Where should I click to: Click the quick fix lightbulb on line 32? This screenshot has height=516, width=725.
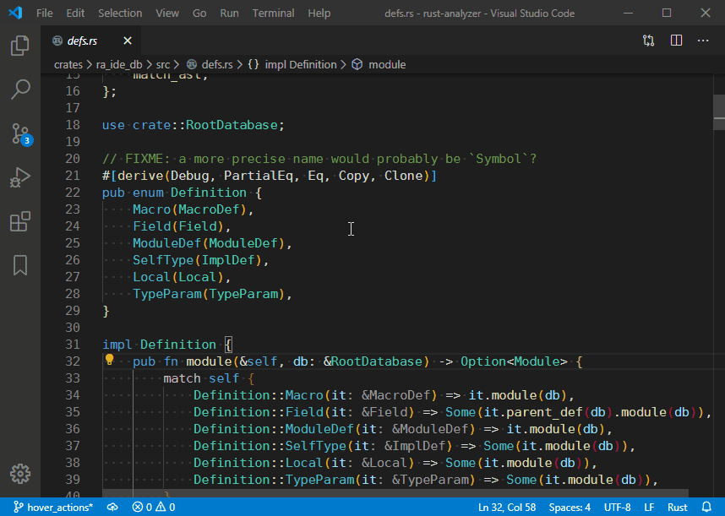[108, 360]
